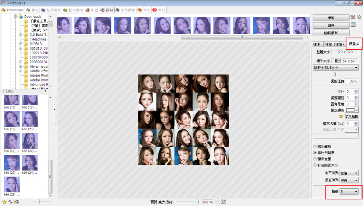Select the 強制縮放 radio option

coord(315,146)
